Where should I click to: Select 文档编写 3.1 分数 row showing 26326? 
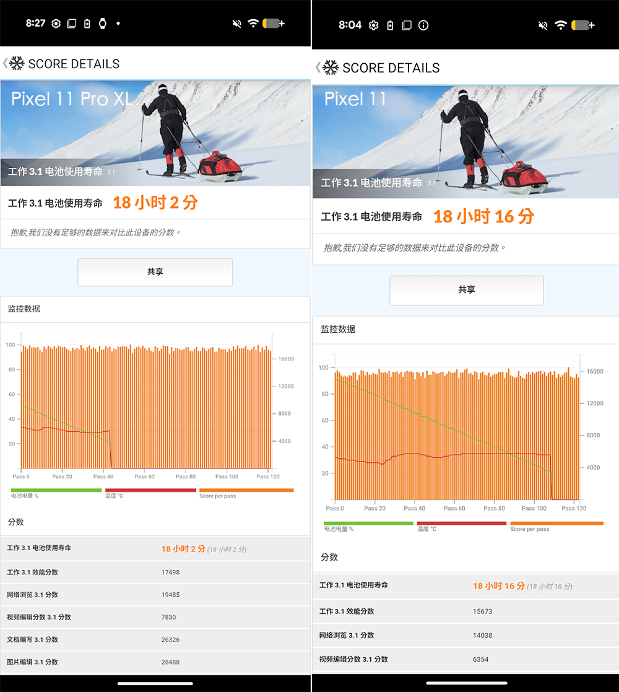tap(155, 640)
